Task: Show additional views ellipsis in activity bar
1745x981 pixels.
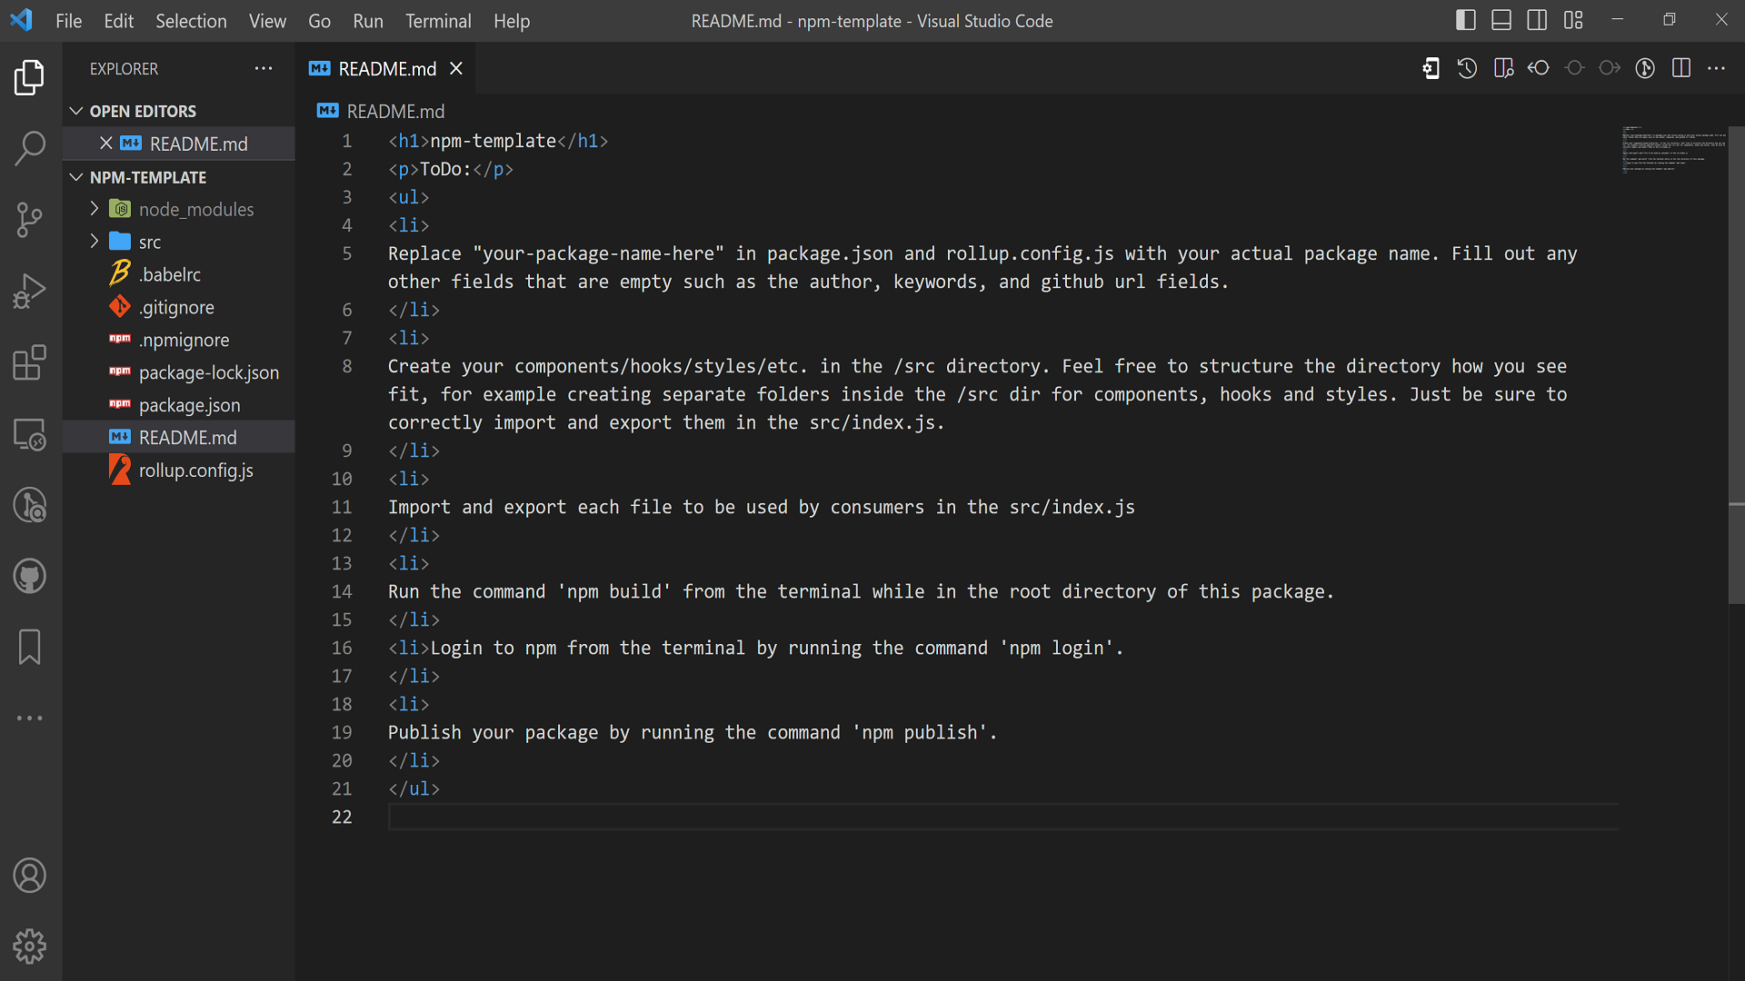Action: (x=30, y=718)
